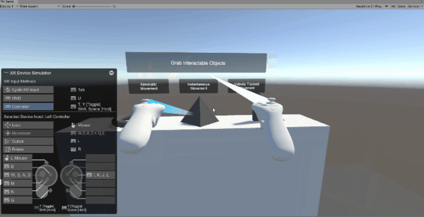
Task: Choose the Cursor input mode
Action: [x=27, y=141]
